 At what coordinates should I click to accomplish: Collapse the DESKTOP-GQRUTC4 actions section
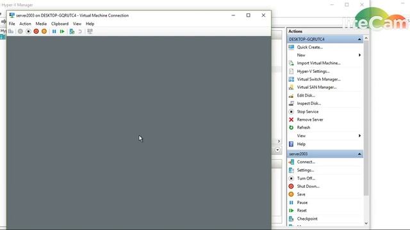pos(359,39)
